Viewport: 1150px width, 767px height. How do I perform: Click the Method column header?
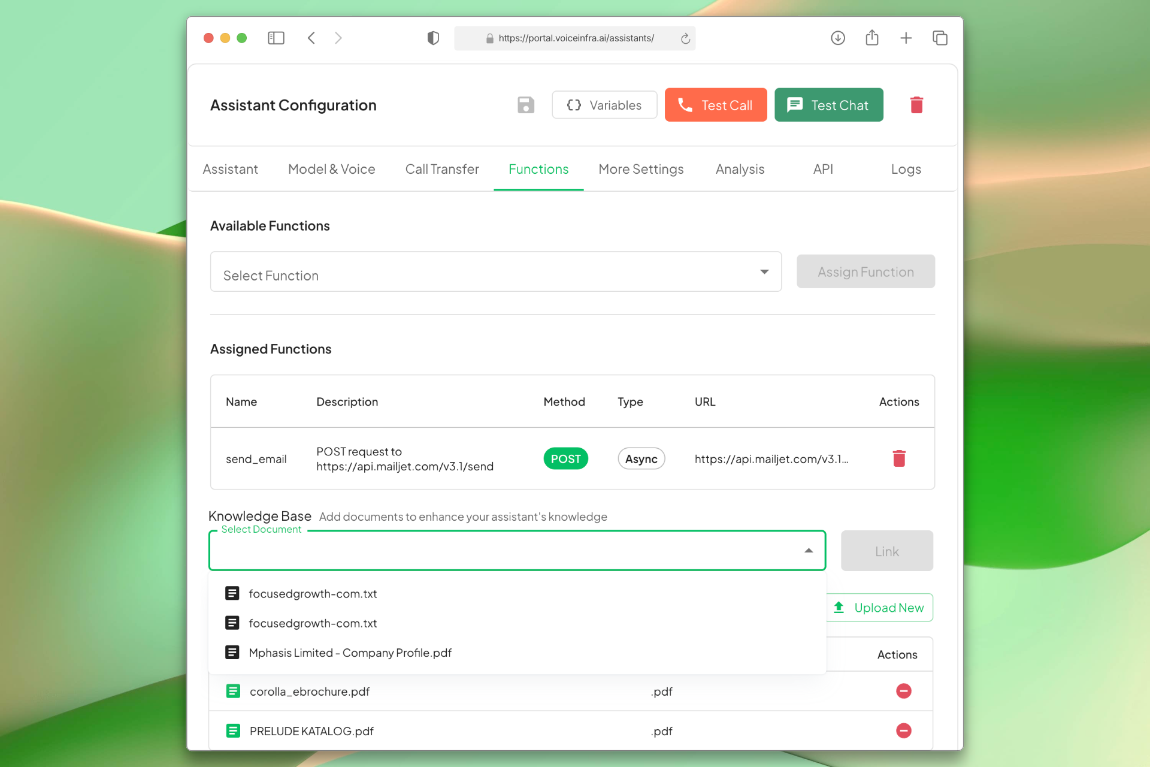click(x=564, y=401)
